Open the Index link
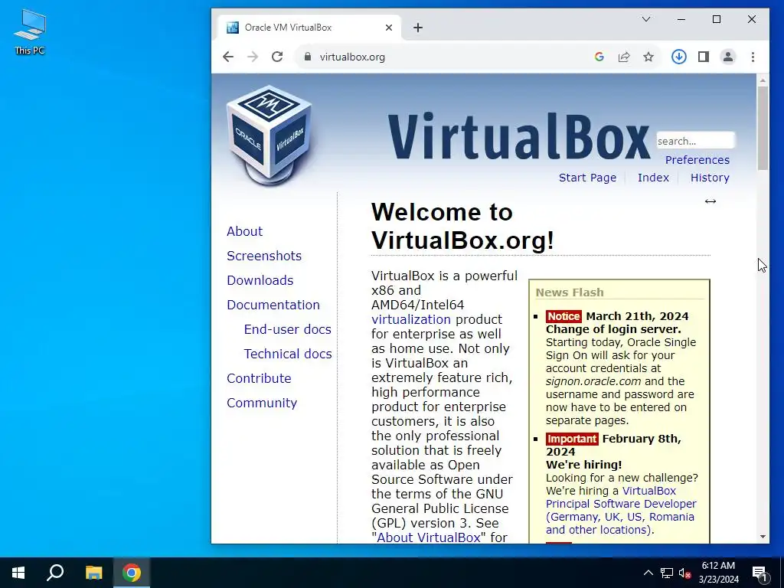784x588 pixels. (x=653, y=178)
